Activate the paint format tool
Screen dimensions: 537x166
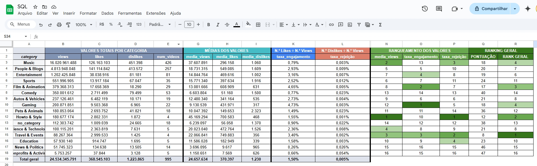pos(68,25)
